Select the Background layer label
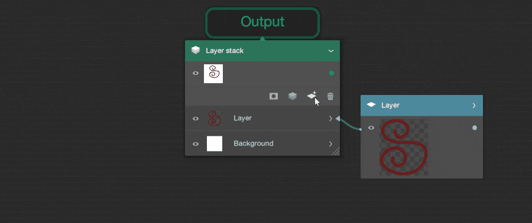The width and height of the screenshot is (532, 223). coord(254,143)
